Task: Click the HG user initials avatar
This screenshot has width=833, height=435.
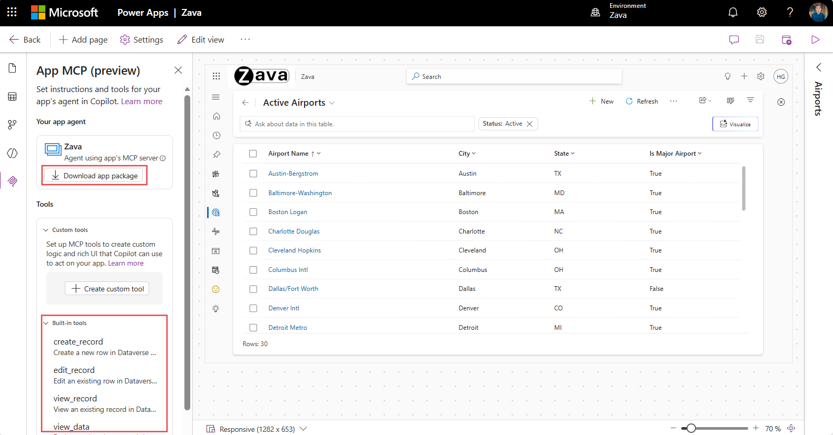Action: [781, 76]
